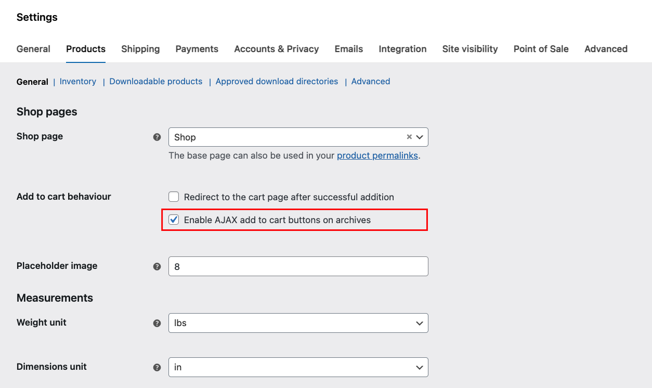This screenshot has width=652, height=388.
Task: Select the top-level Advanced settings tab
Action: [606, 49]
